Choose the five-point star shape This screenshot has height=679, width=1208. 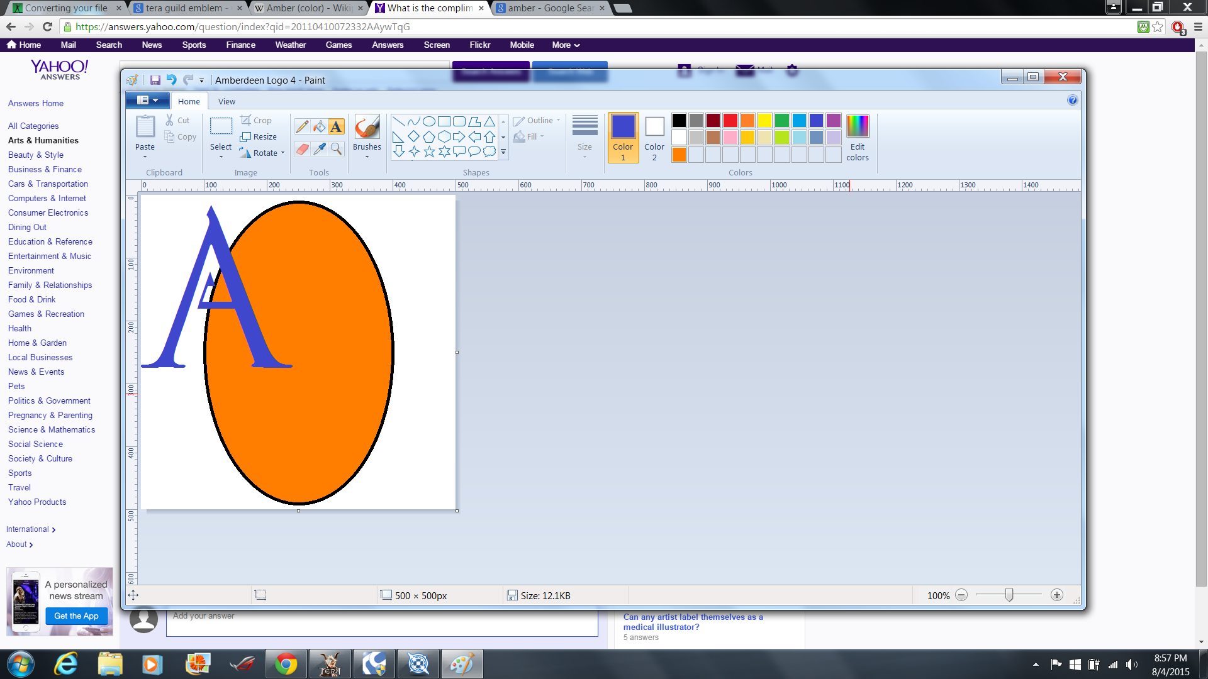point(429,152)
